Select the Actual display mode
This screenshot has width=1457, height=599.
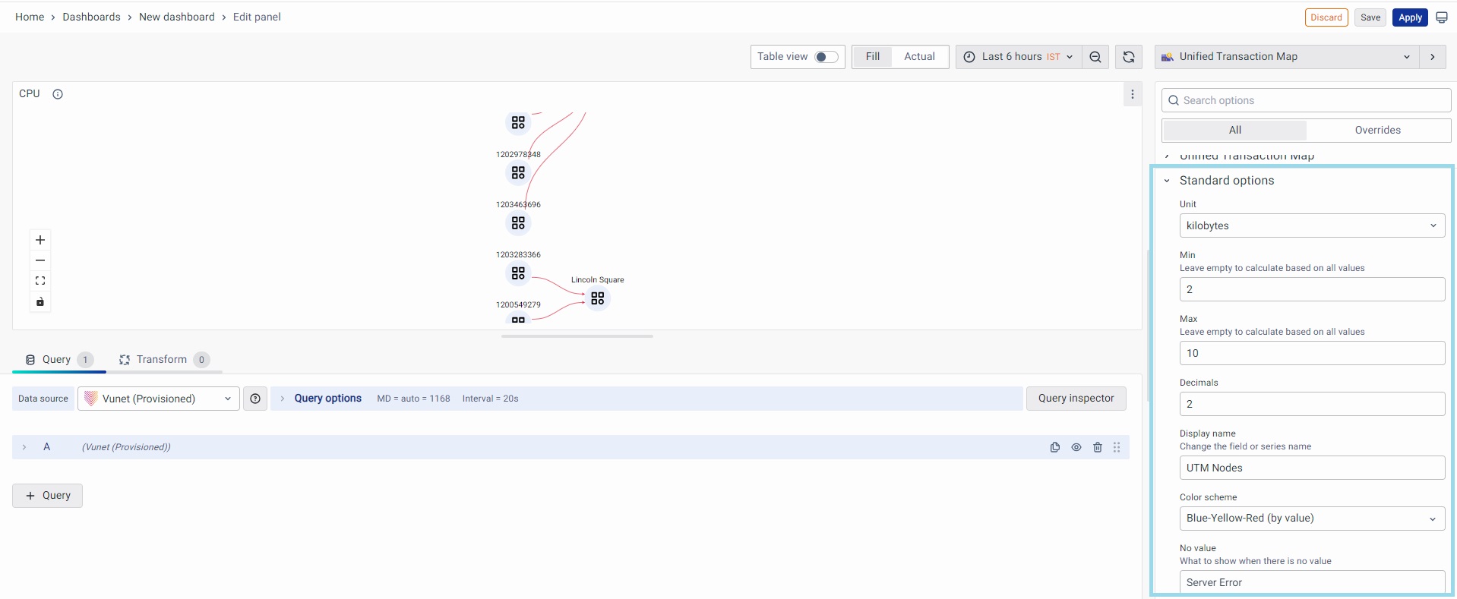click(919, 57)
